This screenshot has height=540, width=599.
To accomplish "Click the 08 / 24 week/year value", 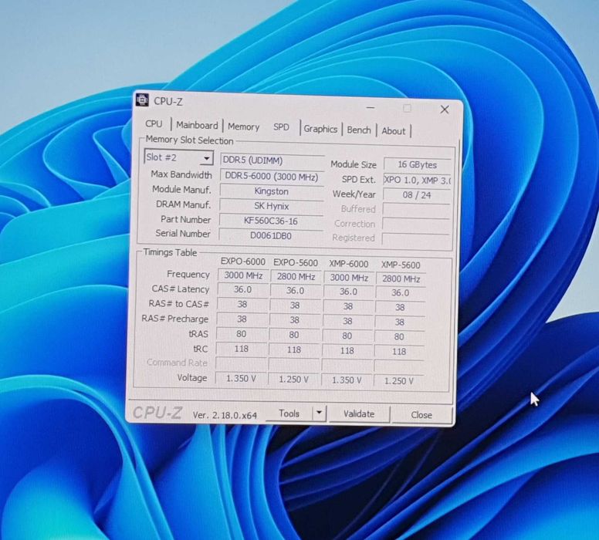I will click(x=416, y=195).
